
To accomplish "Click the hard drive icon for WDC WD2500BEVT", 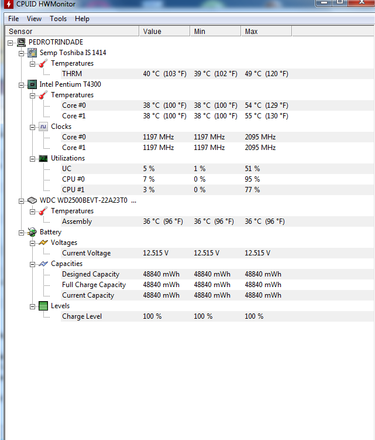I will (x=32, y=200).
